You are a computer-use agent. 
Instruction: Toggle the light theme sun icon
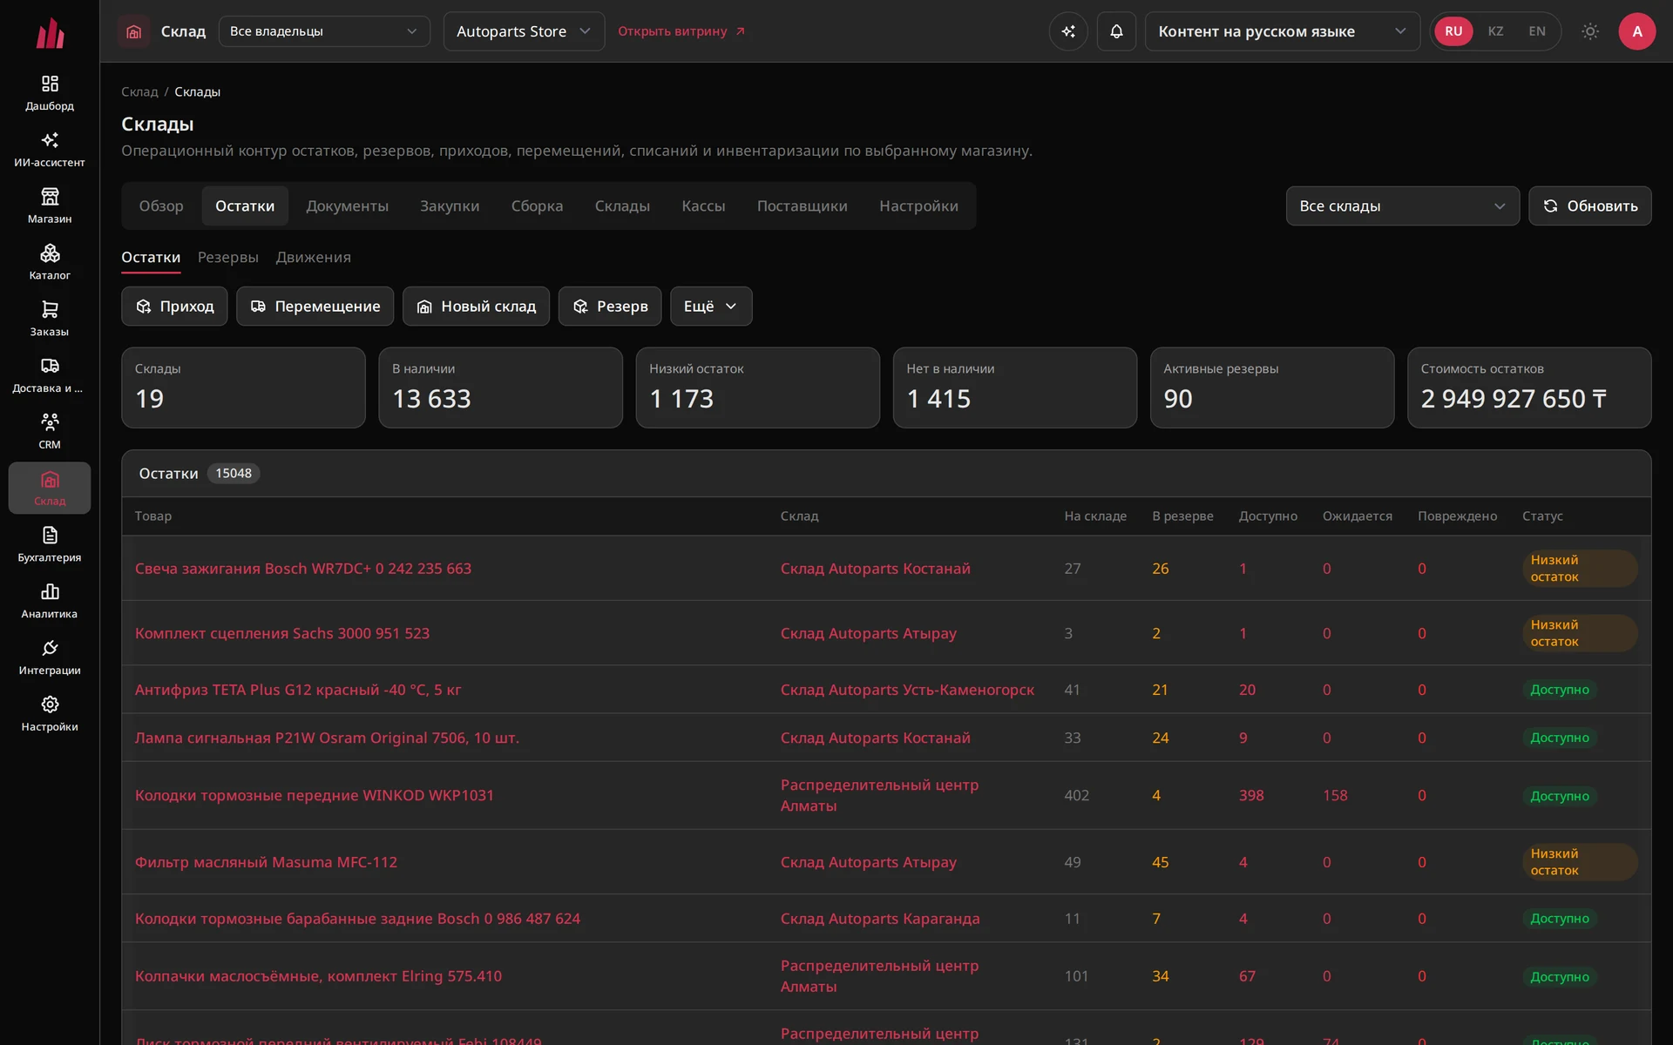click(1590, 31)
